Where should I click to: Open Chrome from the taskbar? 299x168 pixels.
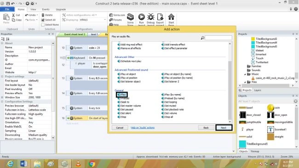[92, 163]
